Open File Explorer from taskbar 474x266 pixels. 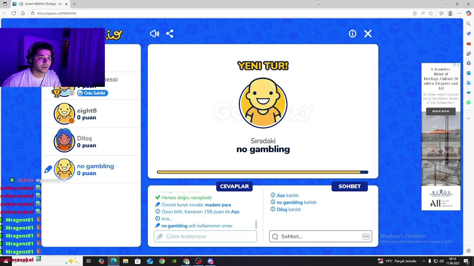(126, 261)
